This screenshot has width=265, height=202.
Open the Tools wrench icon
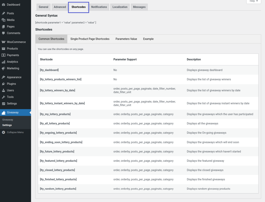pyautogui.click(x=4, y=97)
